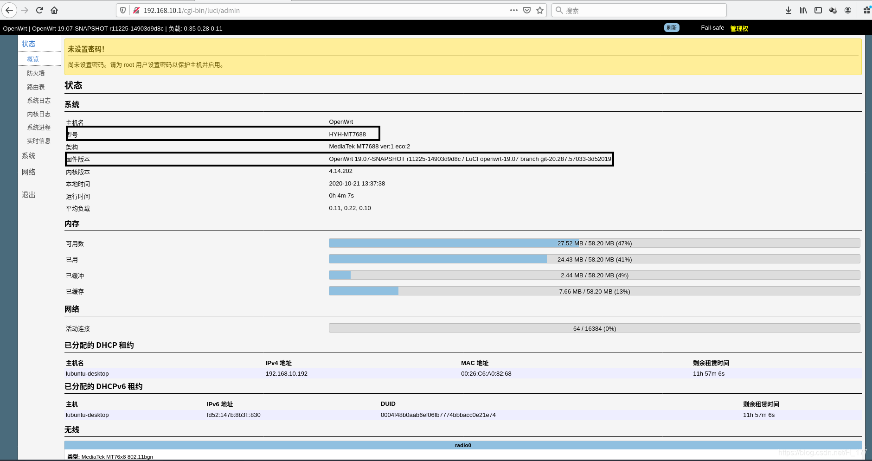Click the 管理权 link in header
This screenshot has height=461, width=872.
pos(739,28)
